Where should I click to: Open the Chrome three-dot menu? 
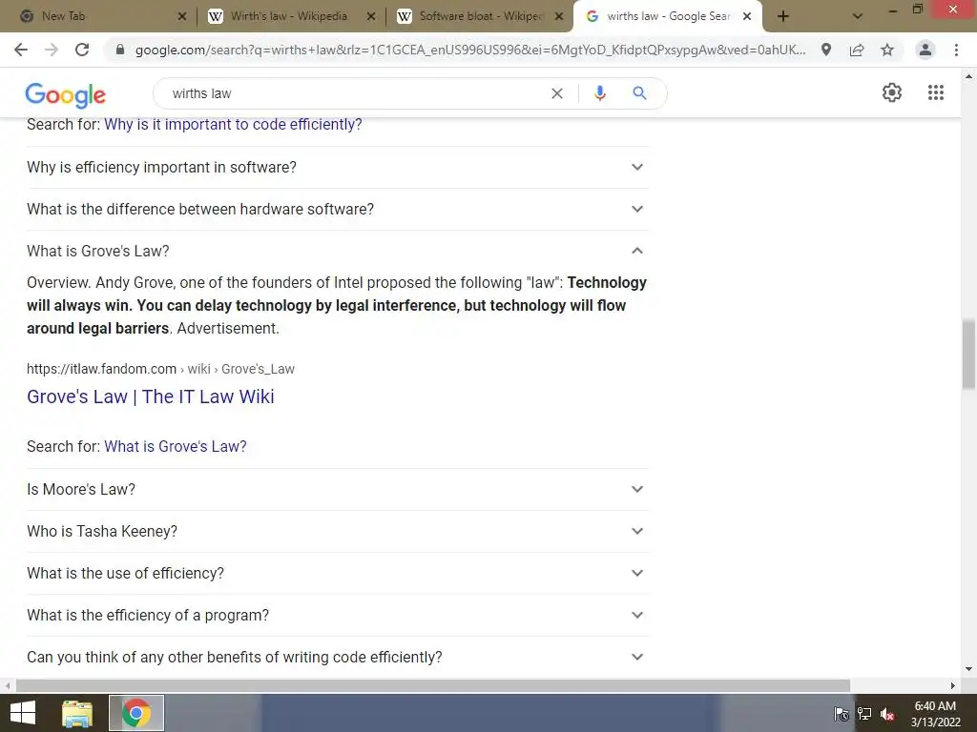tap(956, 50)
